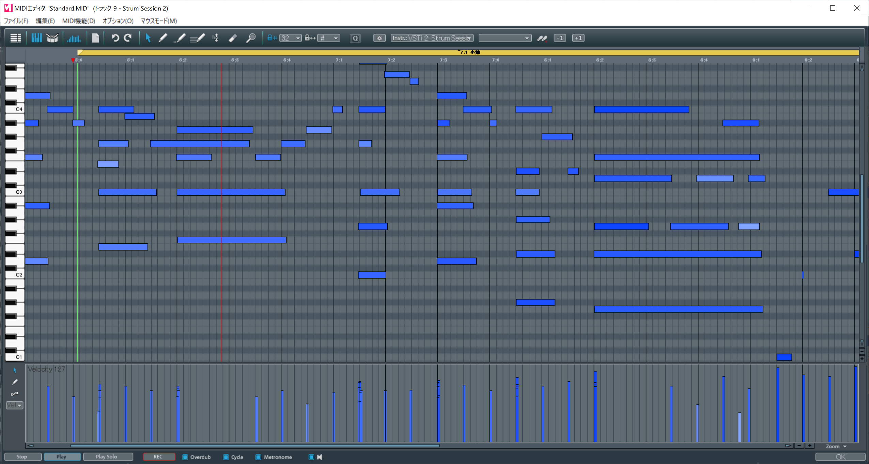869x464 pixels.
Task: Enable the Metronome checkbox
Action: (x=258, y=457)
